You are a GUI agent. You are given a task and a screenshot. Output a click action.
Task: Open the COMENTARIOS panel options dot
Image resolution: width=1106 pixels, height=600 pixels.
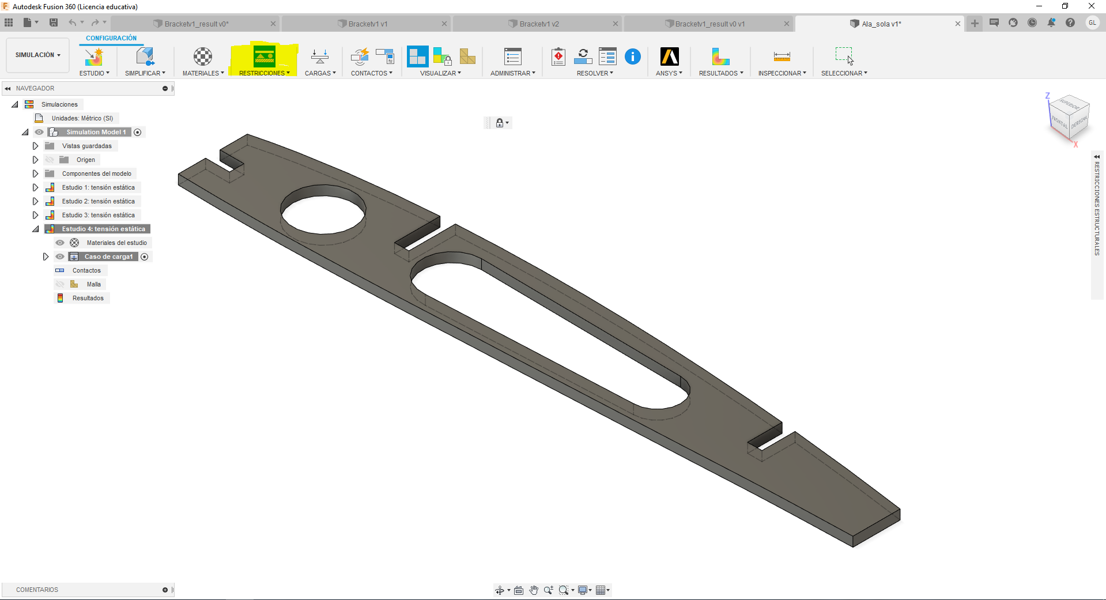click(165, 590)
